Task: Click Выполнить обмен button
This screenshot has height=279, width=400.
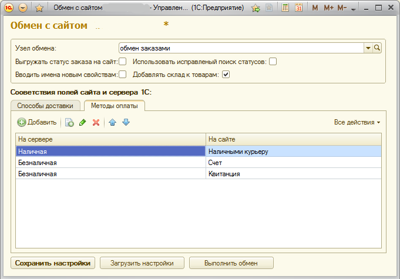Action: [x=231, y=263]
